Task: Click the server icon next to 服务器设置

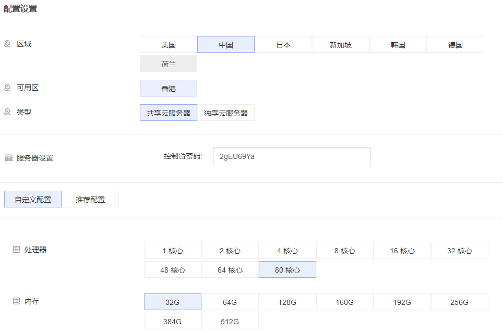Action: [8, 158]
